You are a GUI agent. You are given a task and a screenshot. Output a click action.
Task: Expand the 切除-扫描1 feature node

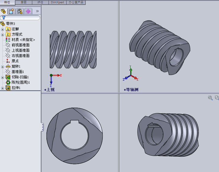pyautogui.click(x=2, y=77)
